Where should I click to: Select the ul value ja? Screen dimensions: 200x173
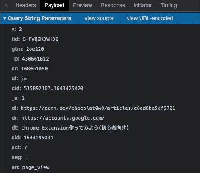click(x=24, y=78)
